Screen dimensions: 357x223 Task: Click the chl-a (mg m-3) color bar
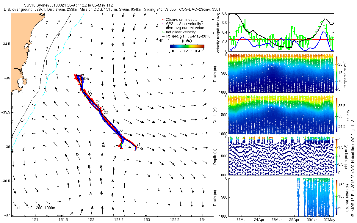(x=337, y=156)
